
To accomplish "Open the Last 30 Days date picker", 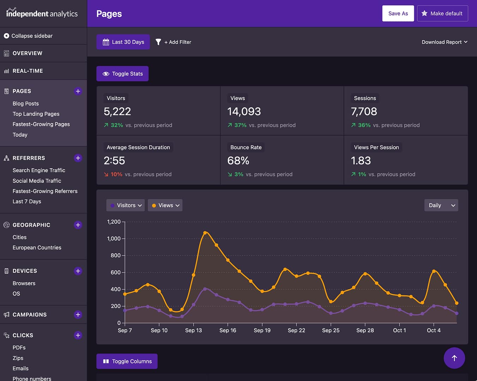I will tap(123, 42).
